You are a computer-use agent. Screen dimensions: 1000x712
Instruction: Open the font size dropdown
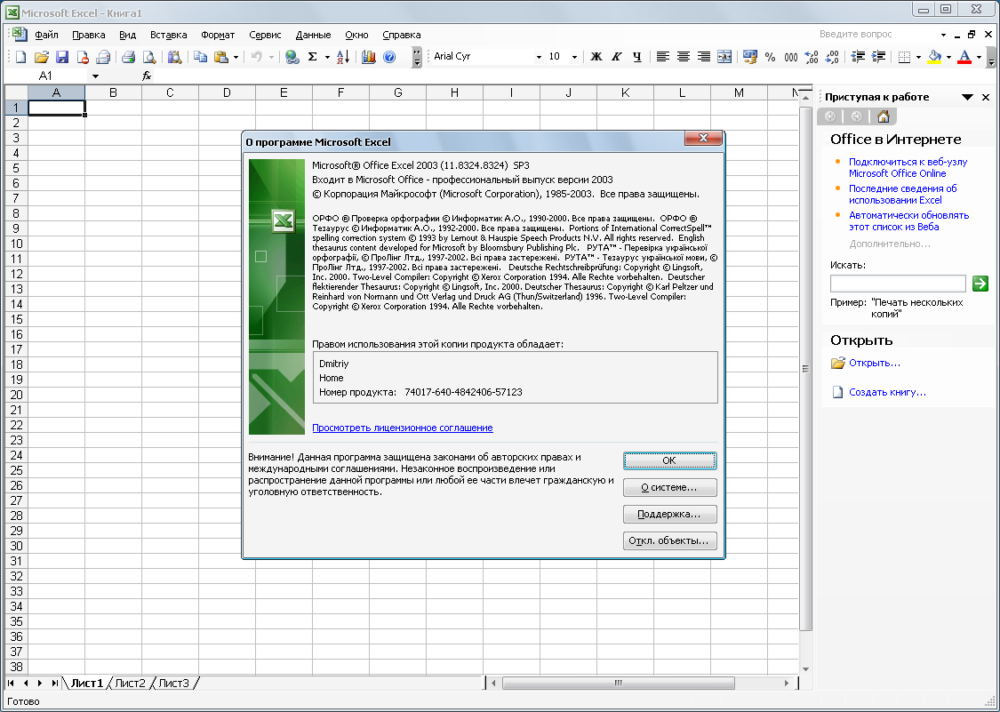[x=574, y=57]
